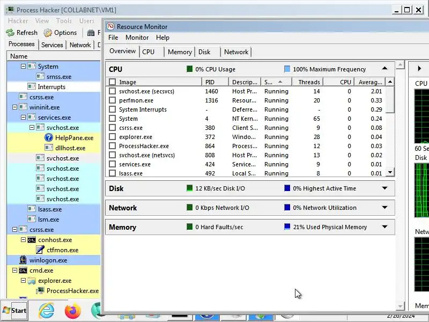
Task: Collapse the cmd.exe tree node
Action: coord(15,270)
